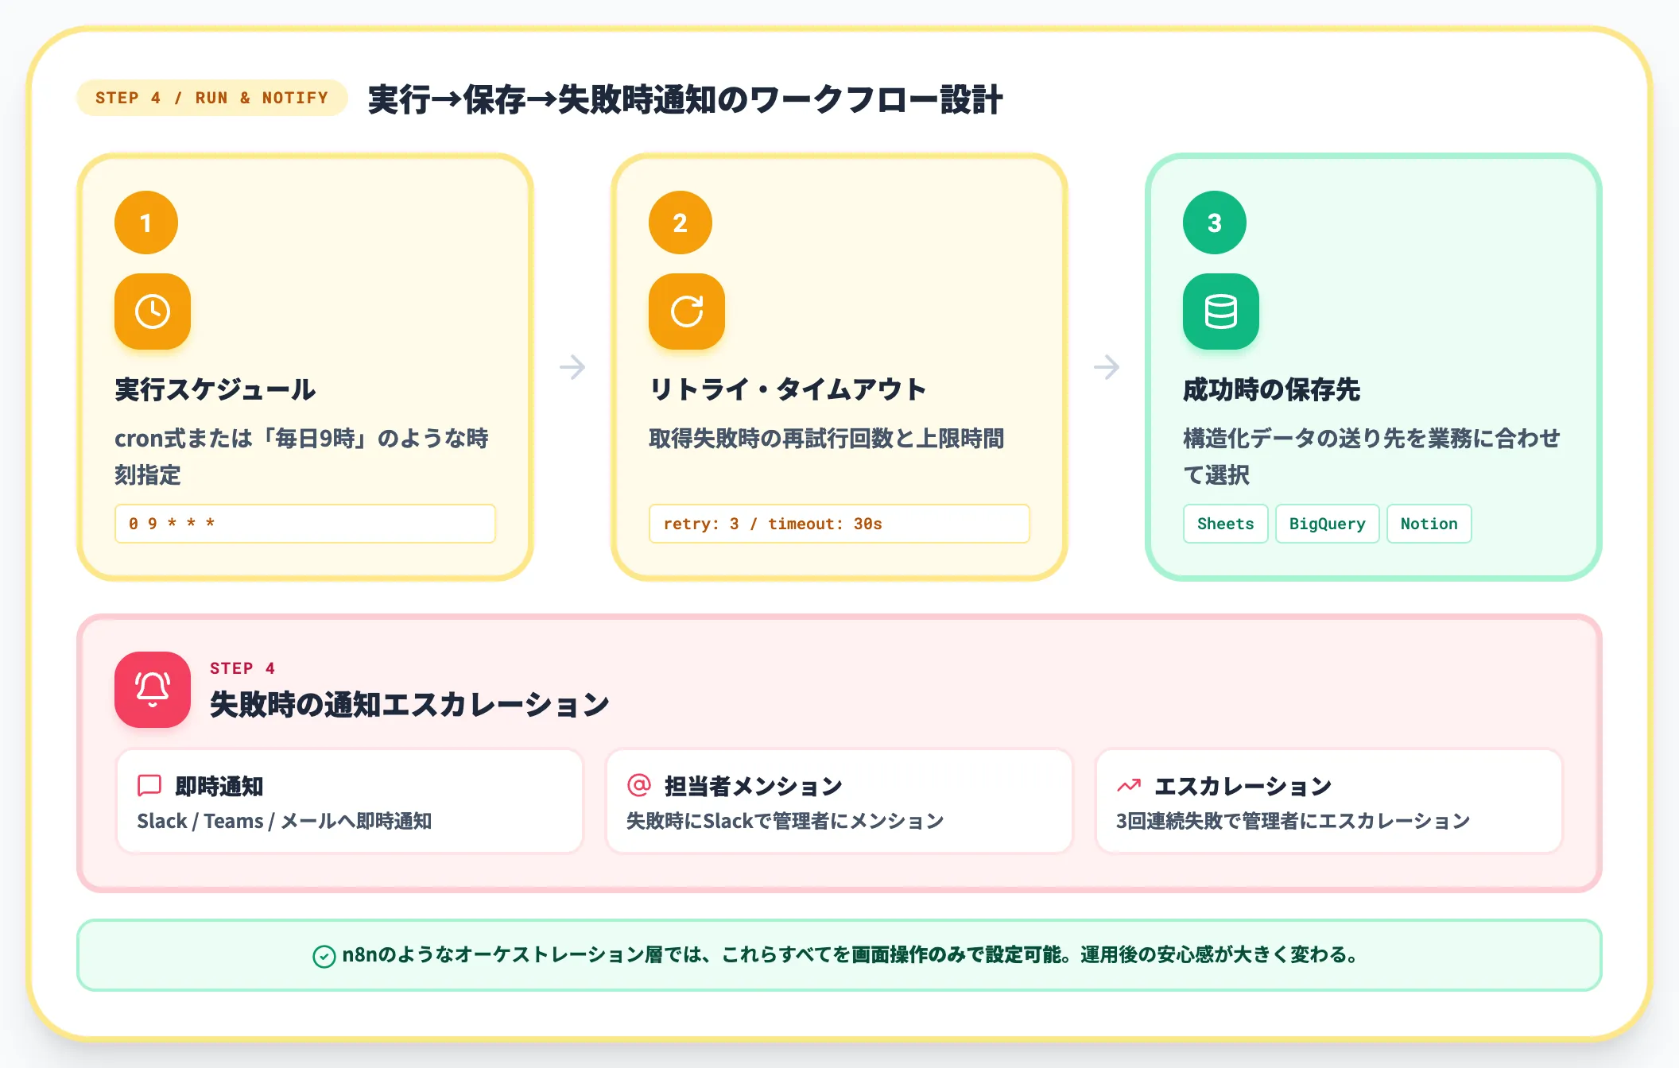
Task: Click text 取得失敗時の再試行回数と上限時間
Action: coord(827,438)
